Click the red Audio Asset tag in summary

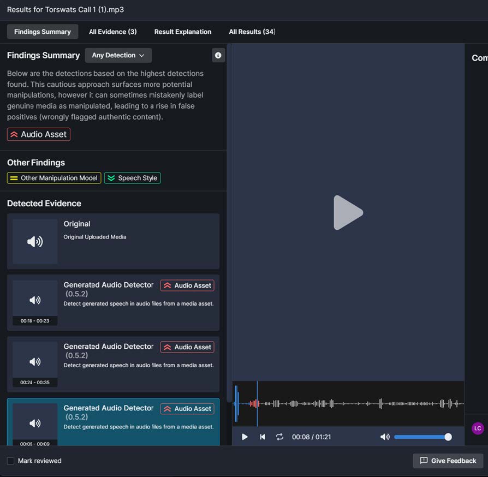(x=39, y=134)
